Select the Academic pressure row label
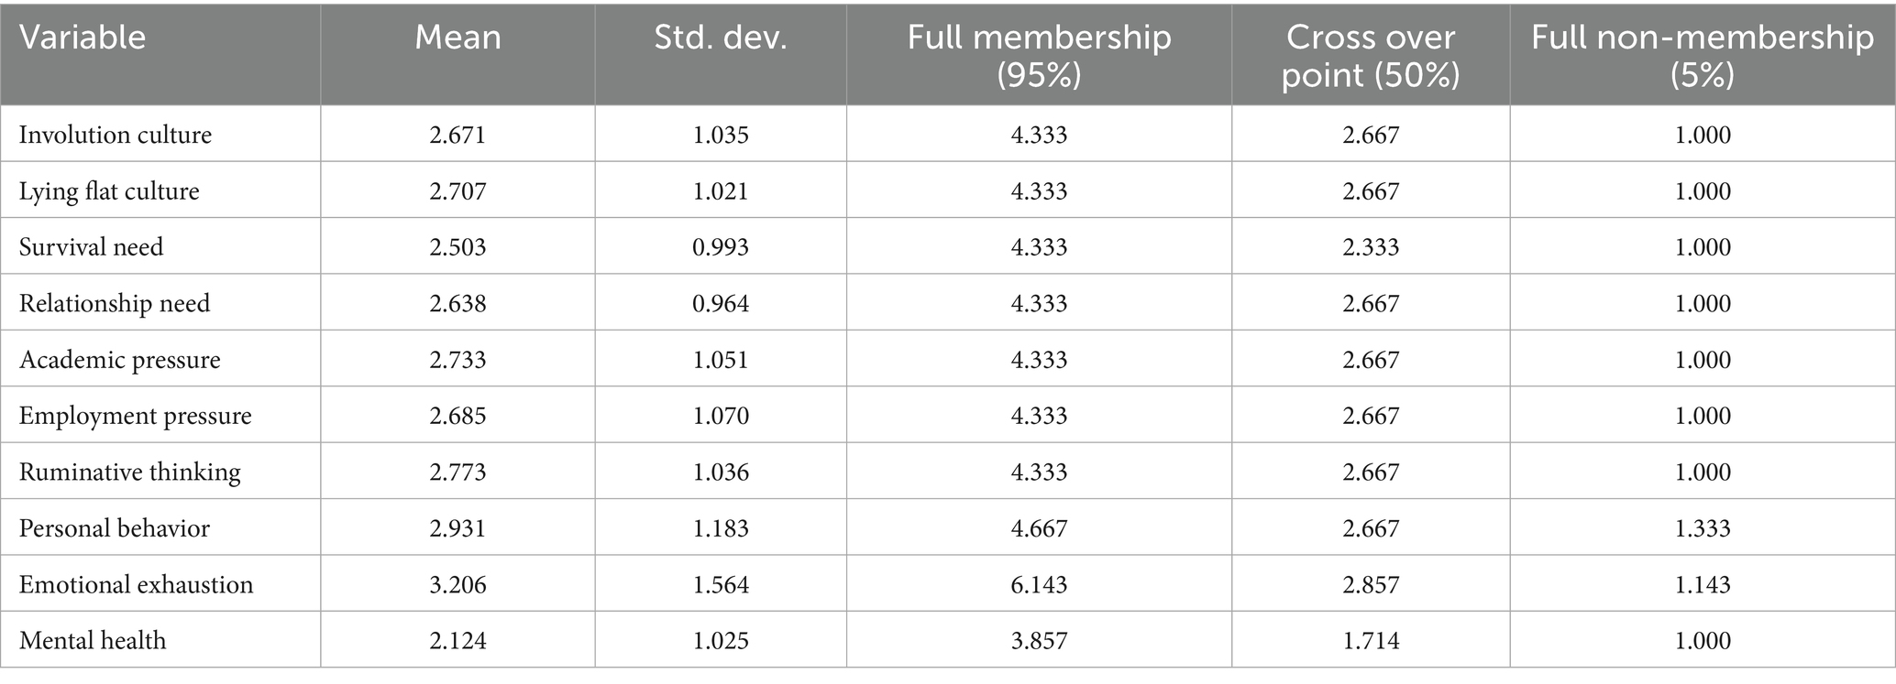 [120, 360]
